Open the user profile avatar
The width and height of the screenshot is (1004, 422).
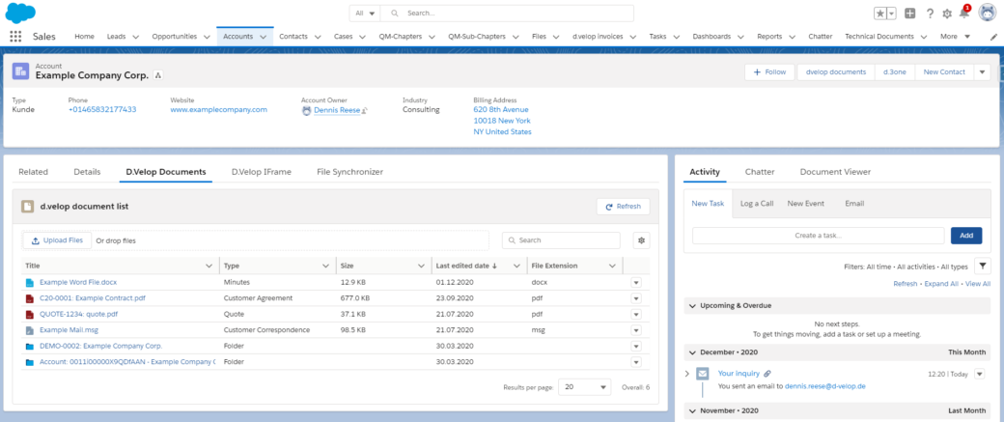click(x=987, y=13)
